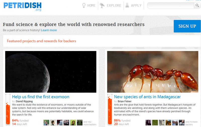Click the Petridish.org logo

point(22,7)
